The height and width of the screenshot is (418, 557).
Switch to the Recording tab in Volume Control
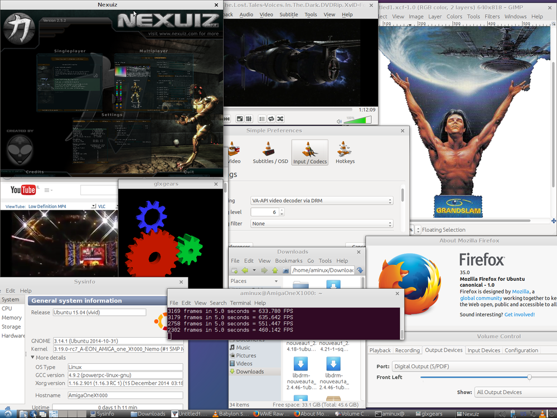click(x=408, y=350)
